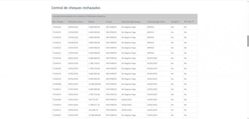The image size is (249, 119).
Task: Click rejection date 05/02/2025
Action: pos(73,79)
